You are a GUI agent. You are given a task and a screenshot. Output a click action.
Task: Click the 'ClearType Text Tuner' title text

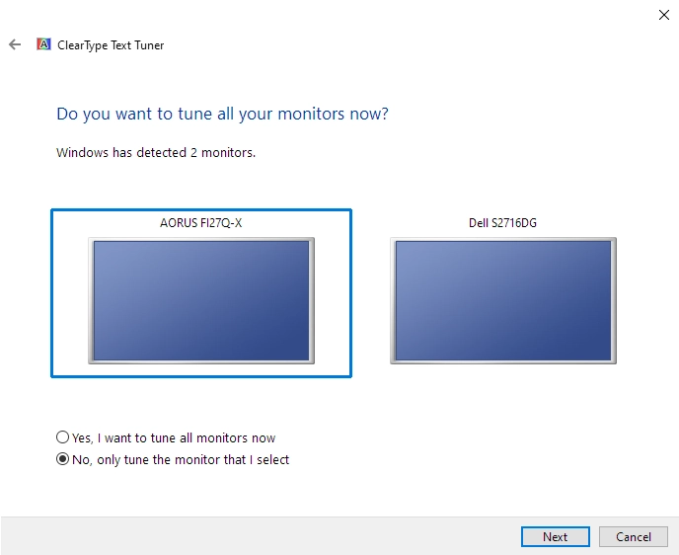click(x=111, y=45)
